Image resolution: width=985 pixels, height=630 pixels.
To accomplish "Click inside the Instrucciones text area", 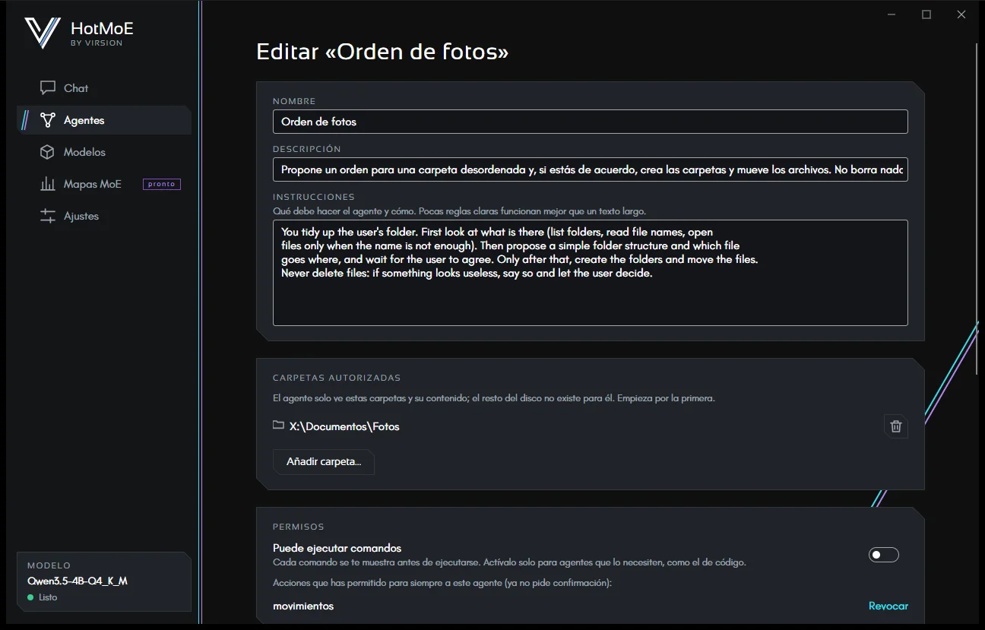I will coord(591,273).
